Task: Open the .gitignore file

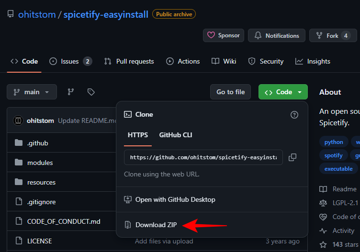Action: (42, 202)
